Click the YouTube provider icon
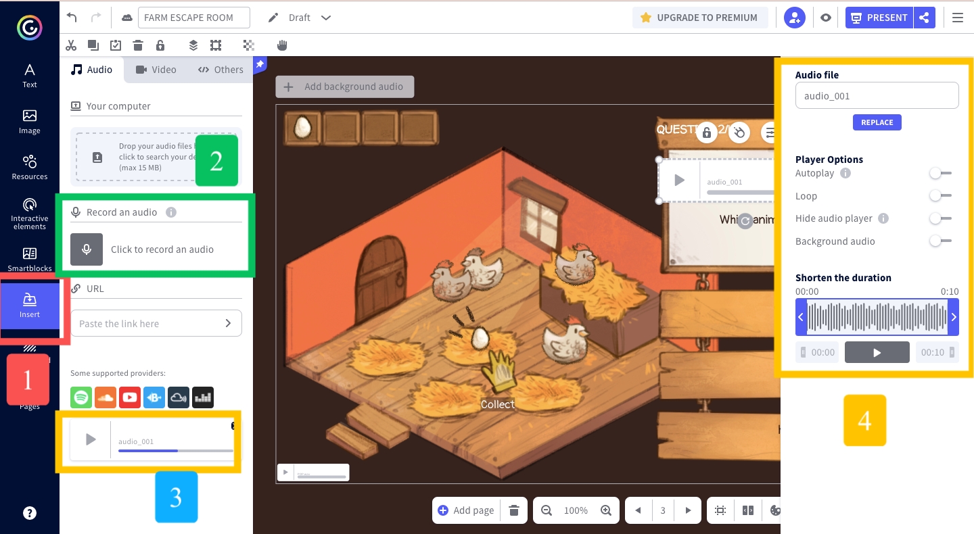The height and width of the screenshot is (534, 974). (x=130, y=397)
